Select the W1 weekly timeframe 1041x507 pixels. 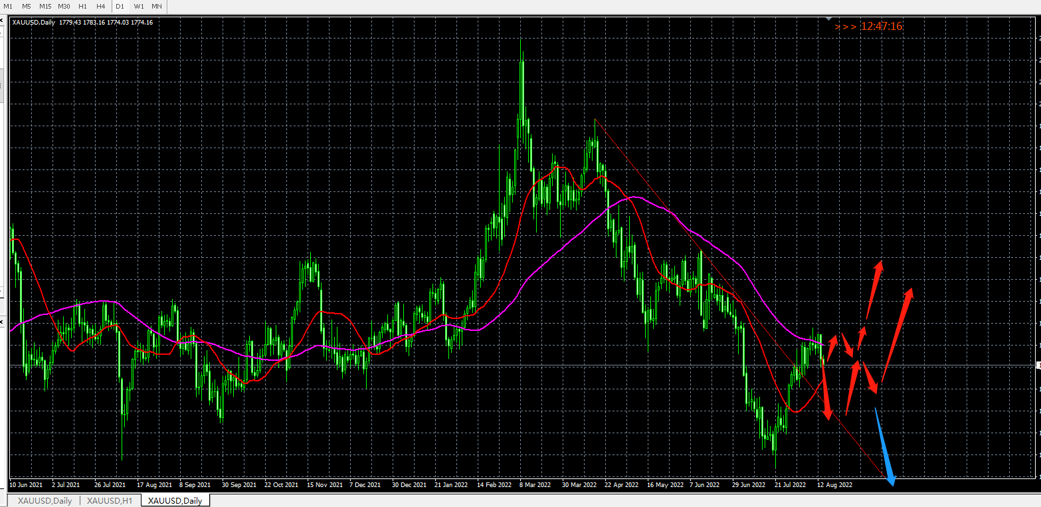[138, 6]
